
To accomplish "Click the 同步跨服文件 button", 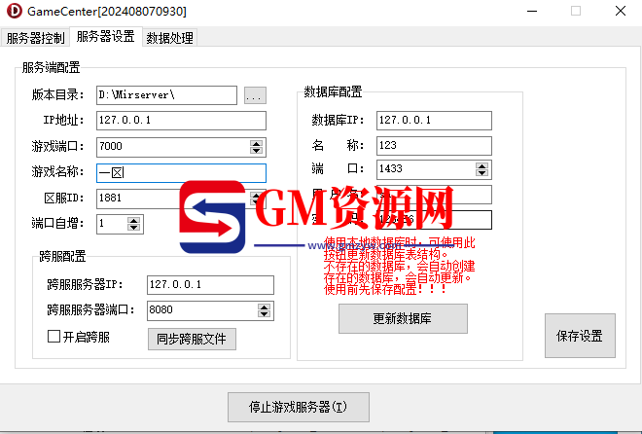I will 192,339.
